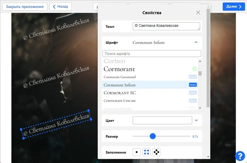Click the font list scrollbar thumb
The image size is (247, 163).
[x=200, y=74]
